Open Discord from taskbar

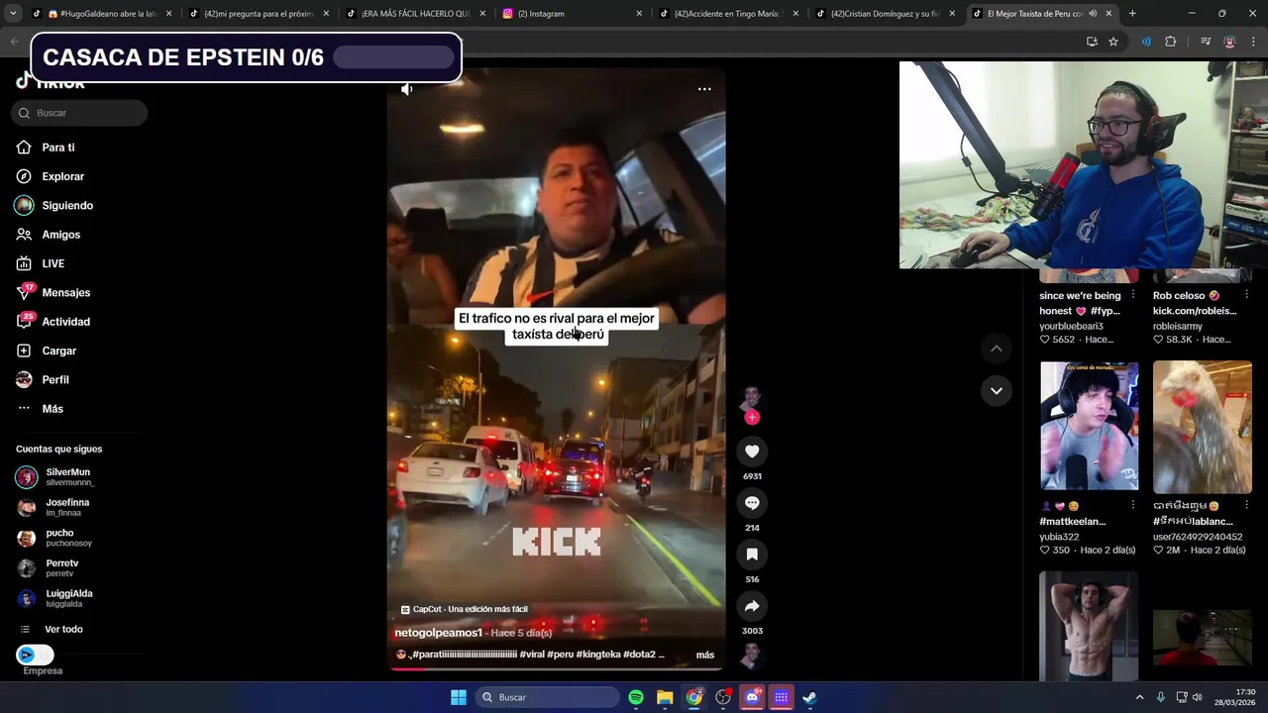(752, 697)
